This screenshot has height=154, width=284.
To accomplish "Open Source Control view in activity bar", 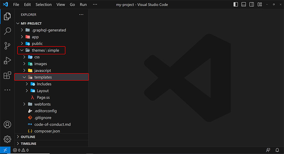I will tap(7, 46).
